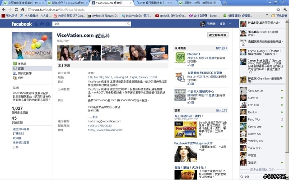Open the http://www.vicovation.com website link
This screenshot has height=180, width=289.
click(x=105, y=130)
